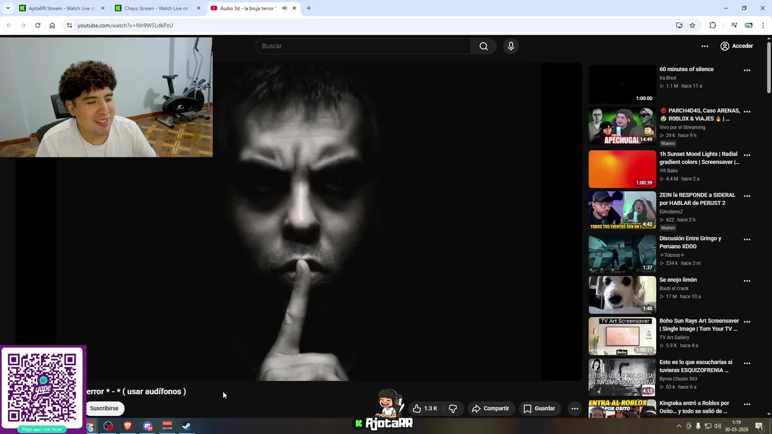Open 'Boho Sun Rays Art Screensaver' thumbnail
772x434 pixels.
click(622, 336)
